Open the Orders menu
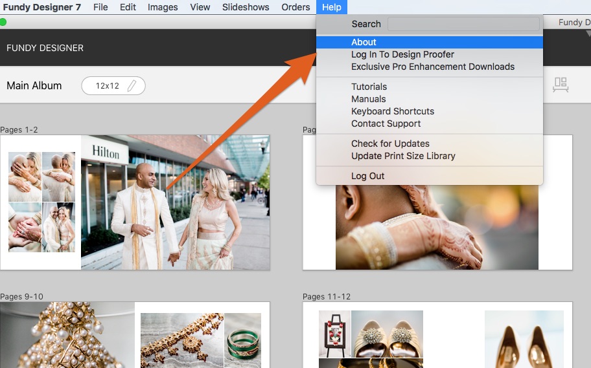Image resolution: width=591 pixels, height=368 pixels. pos(295,7)
